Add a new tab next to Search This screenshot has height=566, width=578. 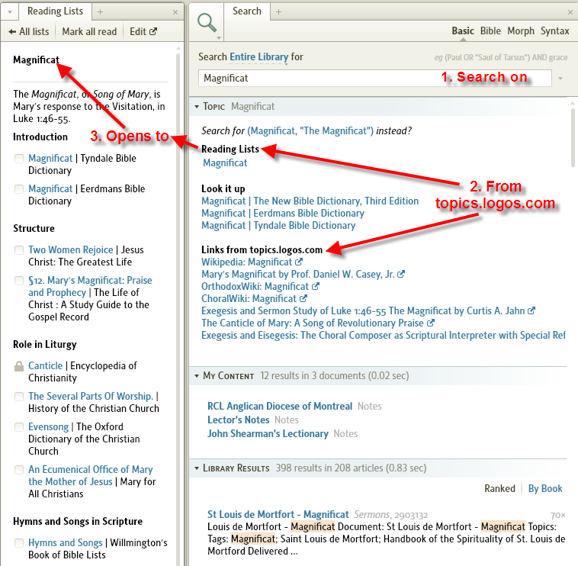(278, 11)
